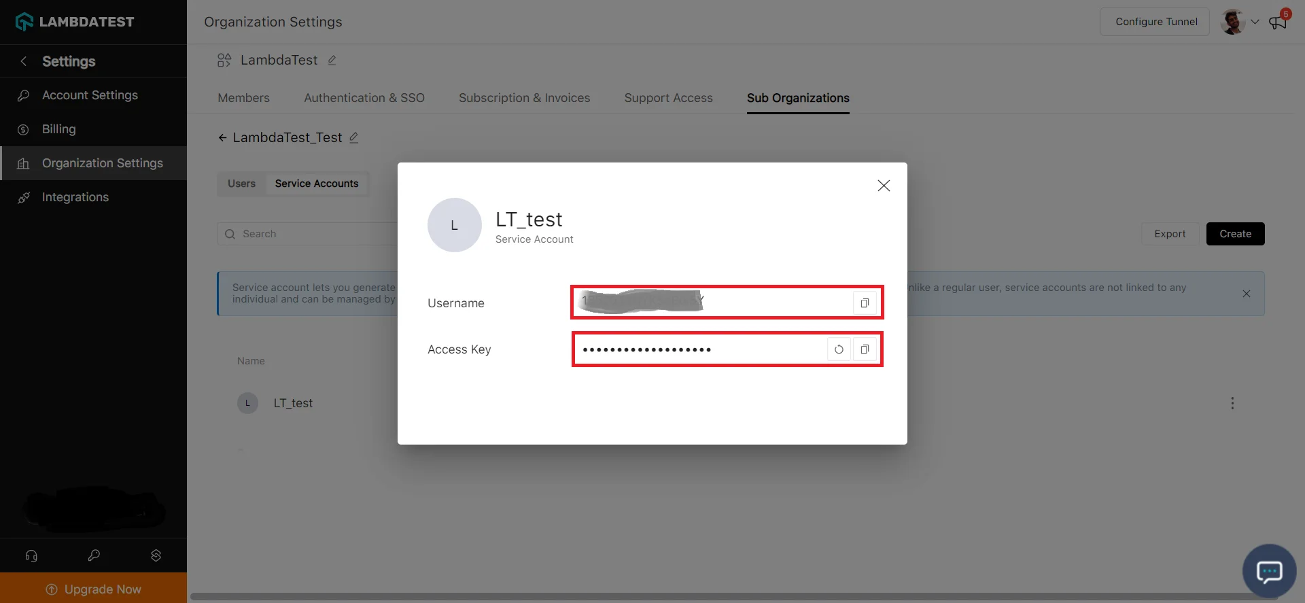Click the Configure Tunnel button
The height and width of the screenshot is (603, 1305).
[1155, 22]
